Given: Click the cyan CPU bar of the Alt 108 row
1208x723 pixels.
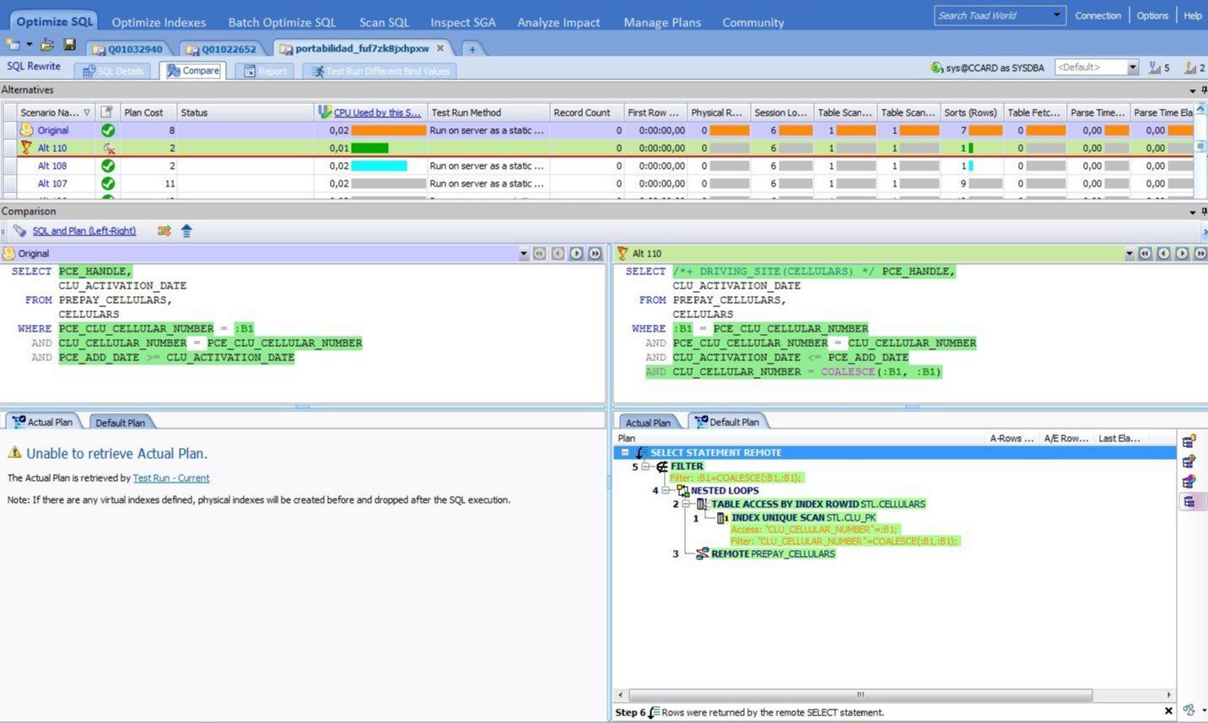Looking at the screenshot, I should pyautogui.click(x=379, y=165).
